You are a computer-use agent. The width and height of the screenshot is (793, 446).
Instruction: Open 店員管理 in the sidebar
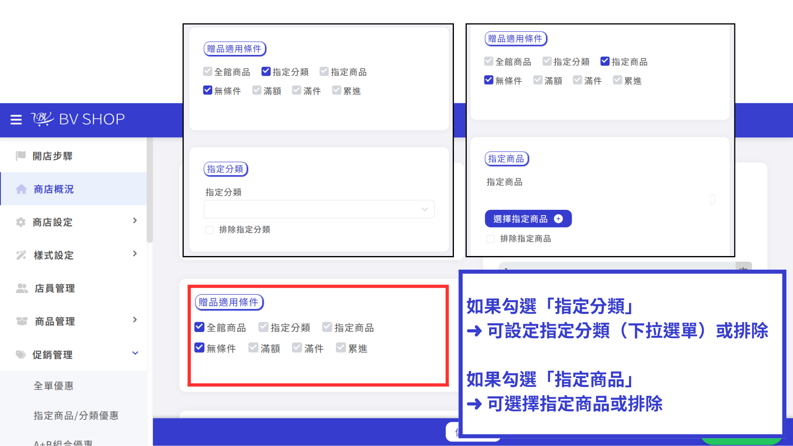coord(74,288)
